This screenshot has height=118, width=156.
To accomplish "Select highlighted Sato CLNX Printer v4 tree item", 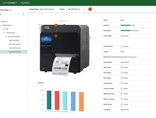I will (14, 52).
